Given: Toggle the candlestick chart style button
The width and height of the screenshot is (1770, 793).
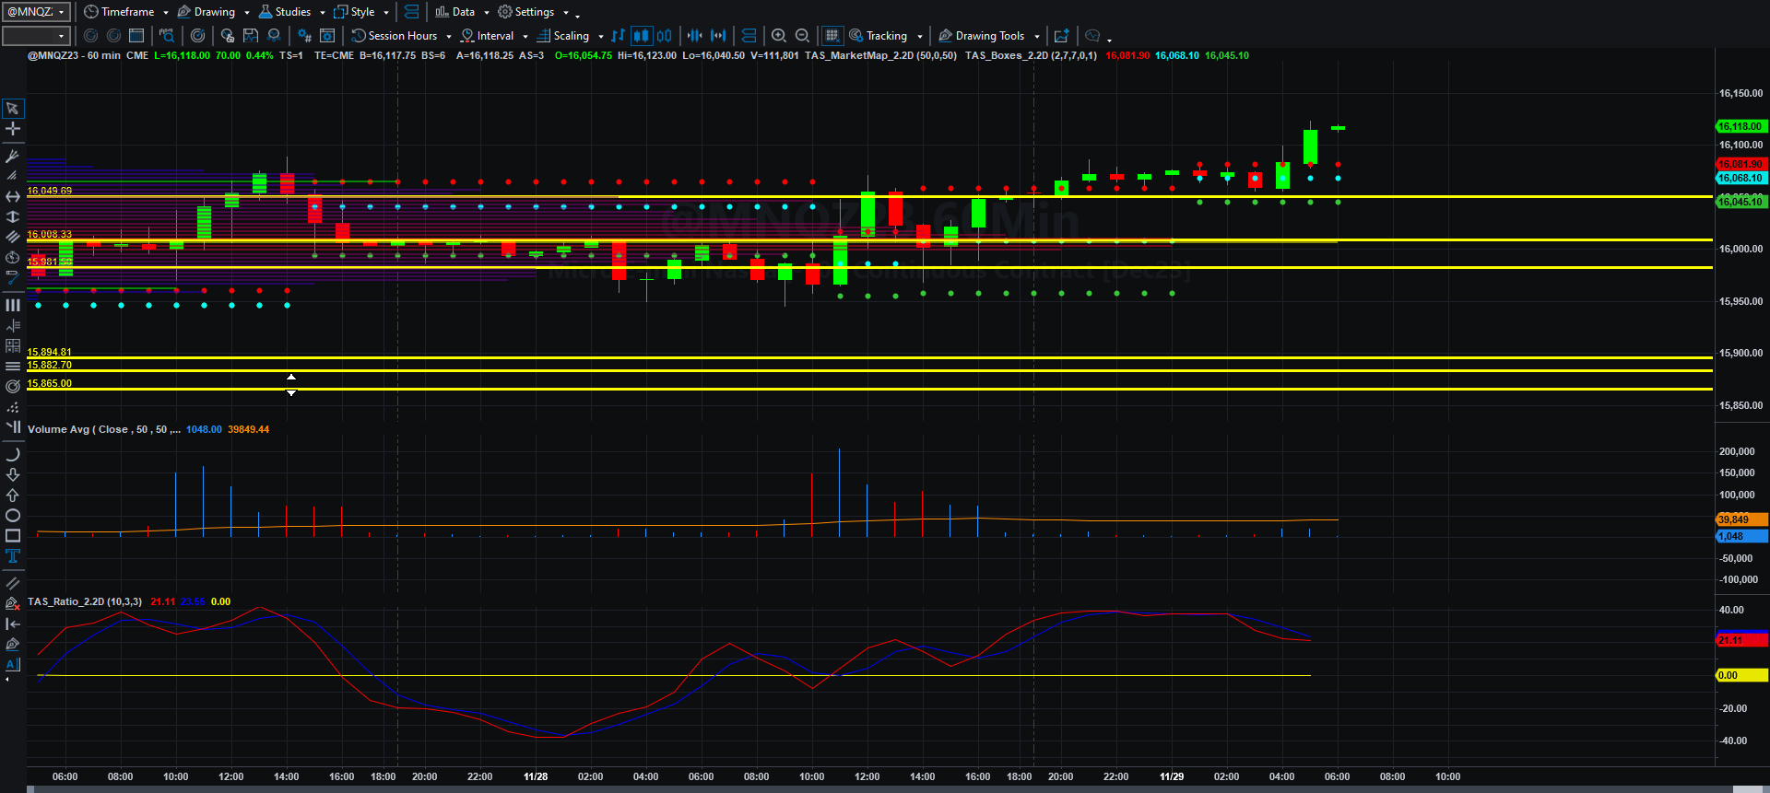Looking at the screenshot, I should point(641,36).
